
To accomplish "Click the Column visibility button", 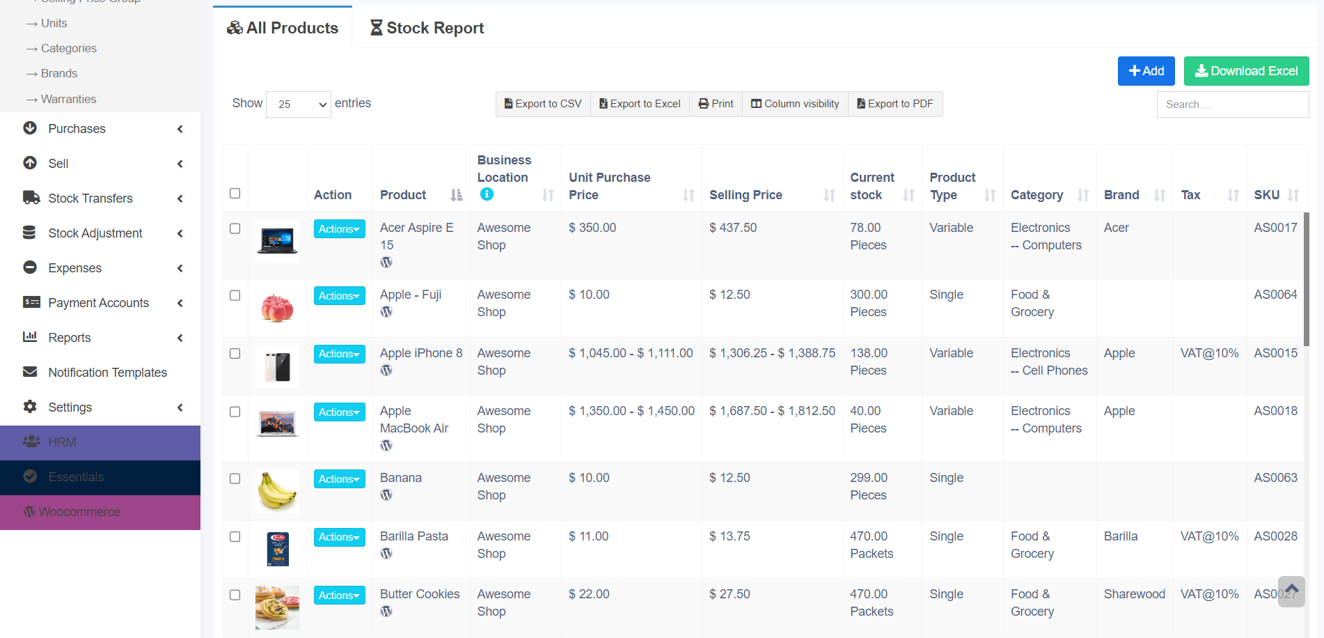I will [796, 104].
